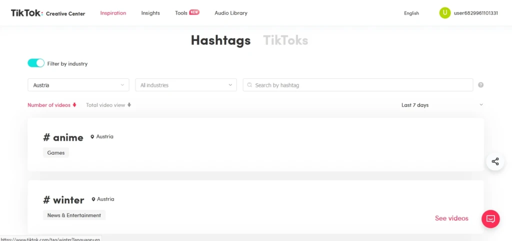Click See videos for winter hashtag
The width and height of the screenshot is (512, 241).
click(451, 218)
